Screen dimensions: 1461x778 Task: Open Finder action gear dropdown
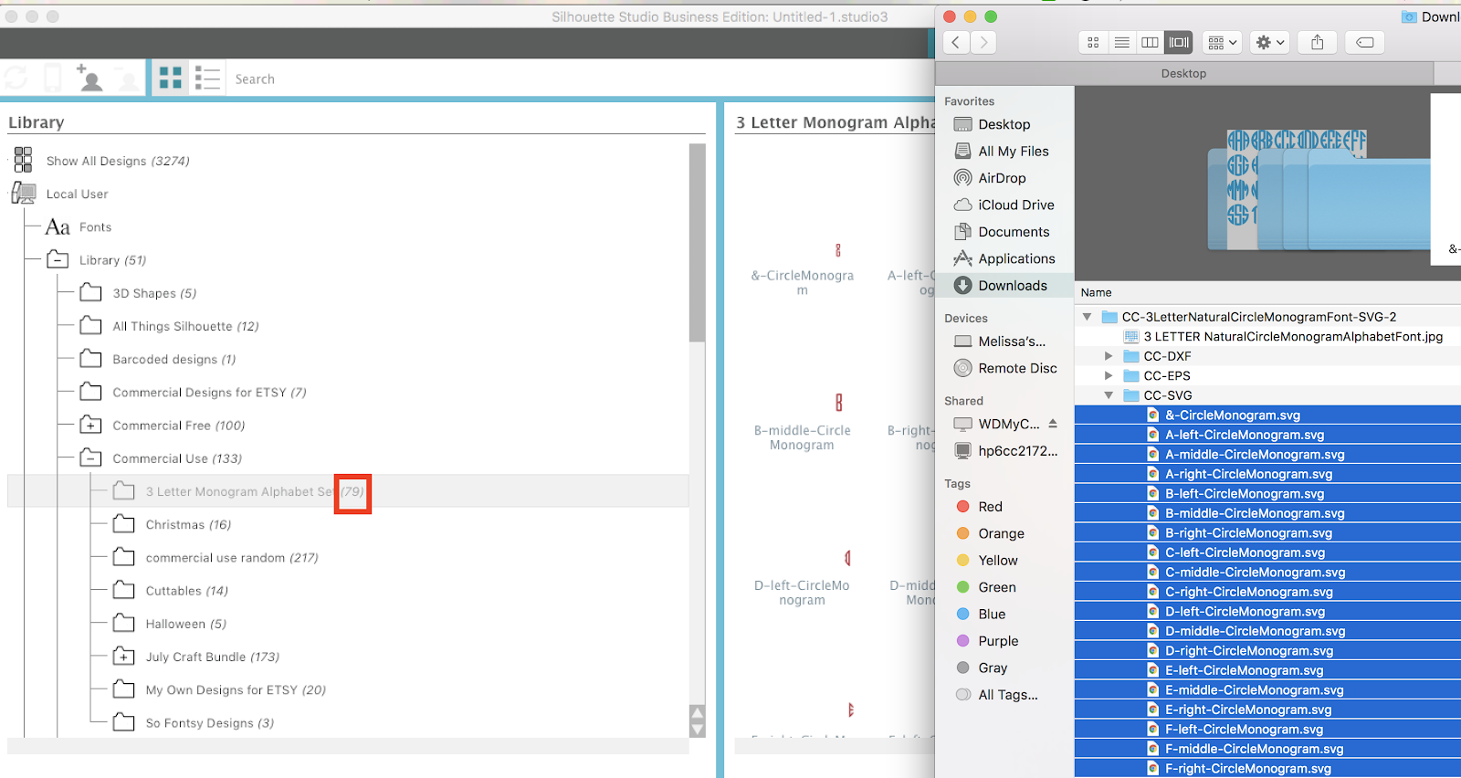click(x=1270, y=42)
